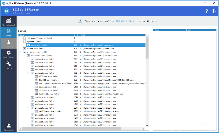Screen dimensions: 219x133
Task: Click Name header in modules panel
Action: [x=157, y=30]
